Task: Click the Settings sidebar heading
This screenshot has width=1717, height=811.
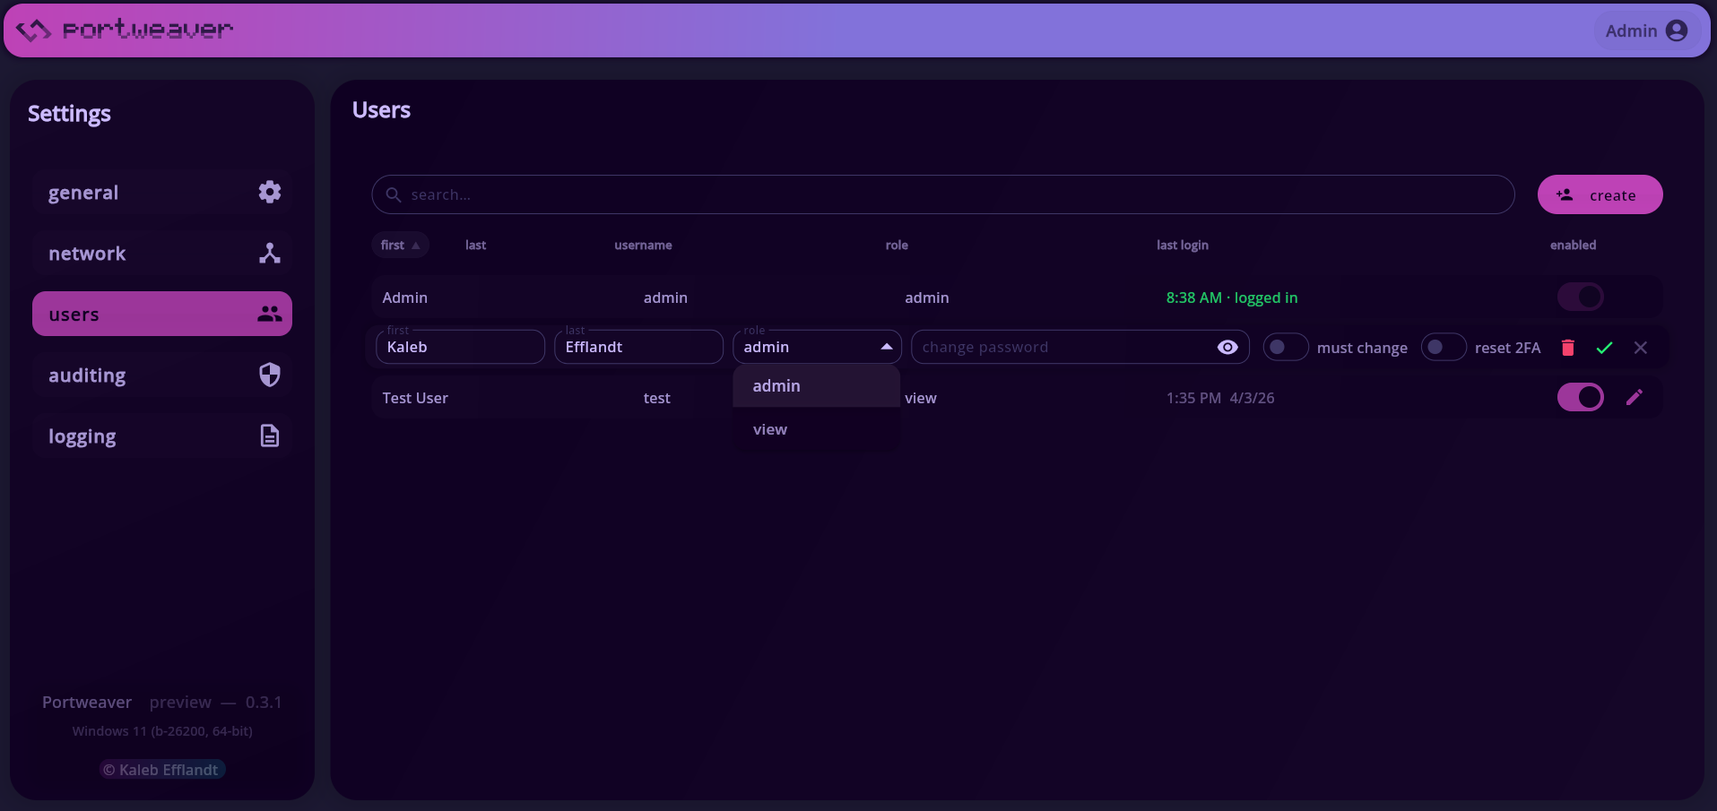Action: pos(69,114)
